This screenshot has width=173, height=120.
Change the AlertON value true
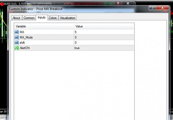pyautogui.click(x=104, y=48)
